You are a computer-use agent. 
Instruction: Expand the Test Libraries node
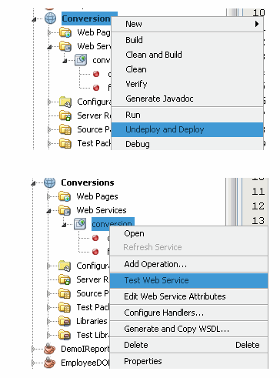(48, 335)
